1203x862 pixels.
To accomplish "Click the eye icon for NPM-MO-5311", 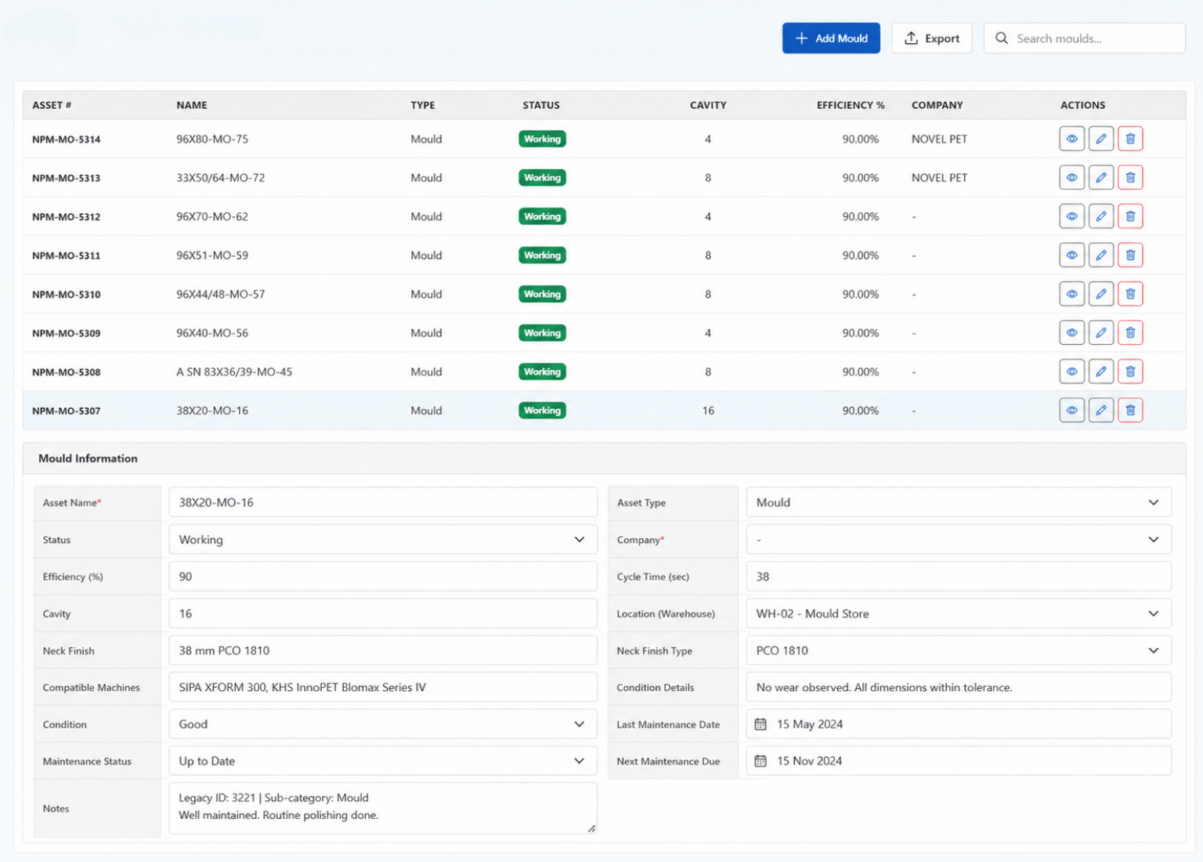I will click(x=1071, y=255).
